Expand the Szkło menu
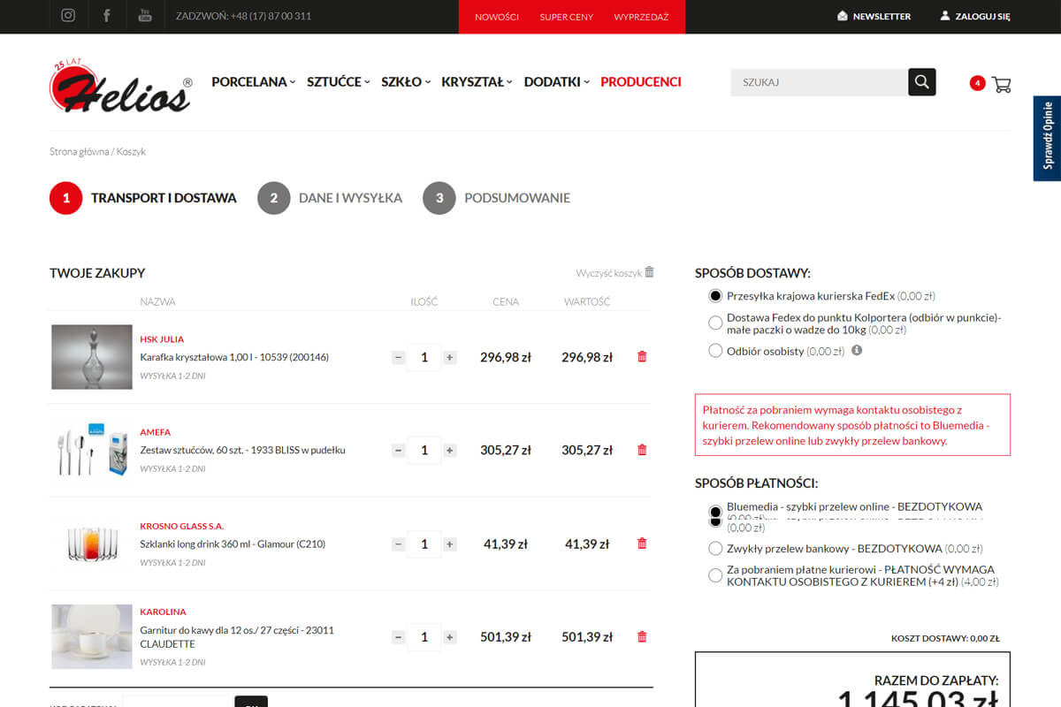This screenshot has width=1061, height=707. [406, 81]
